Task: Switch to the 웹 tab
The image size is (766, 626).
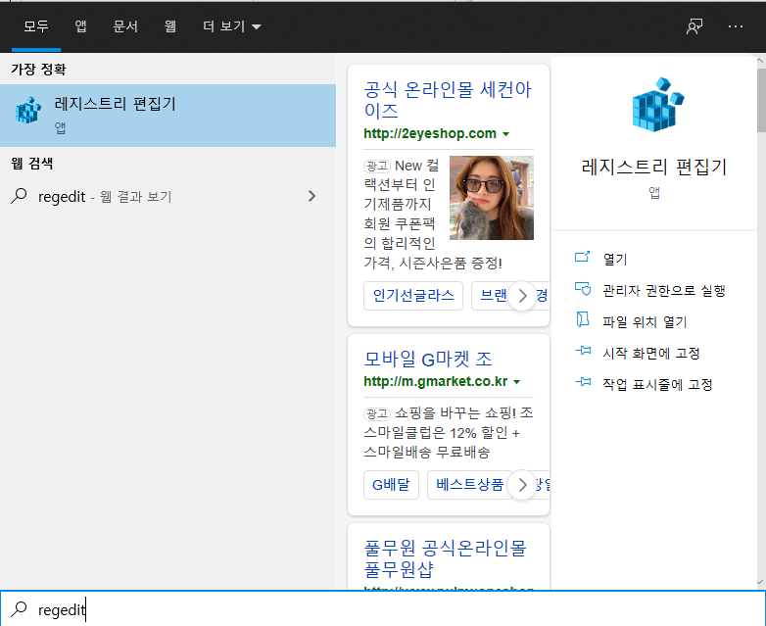Action: (170, 25)
